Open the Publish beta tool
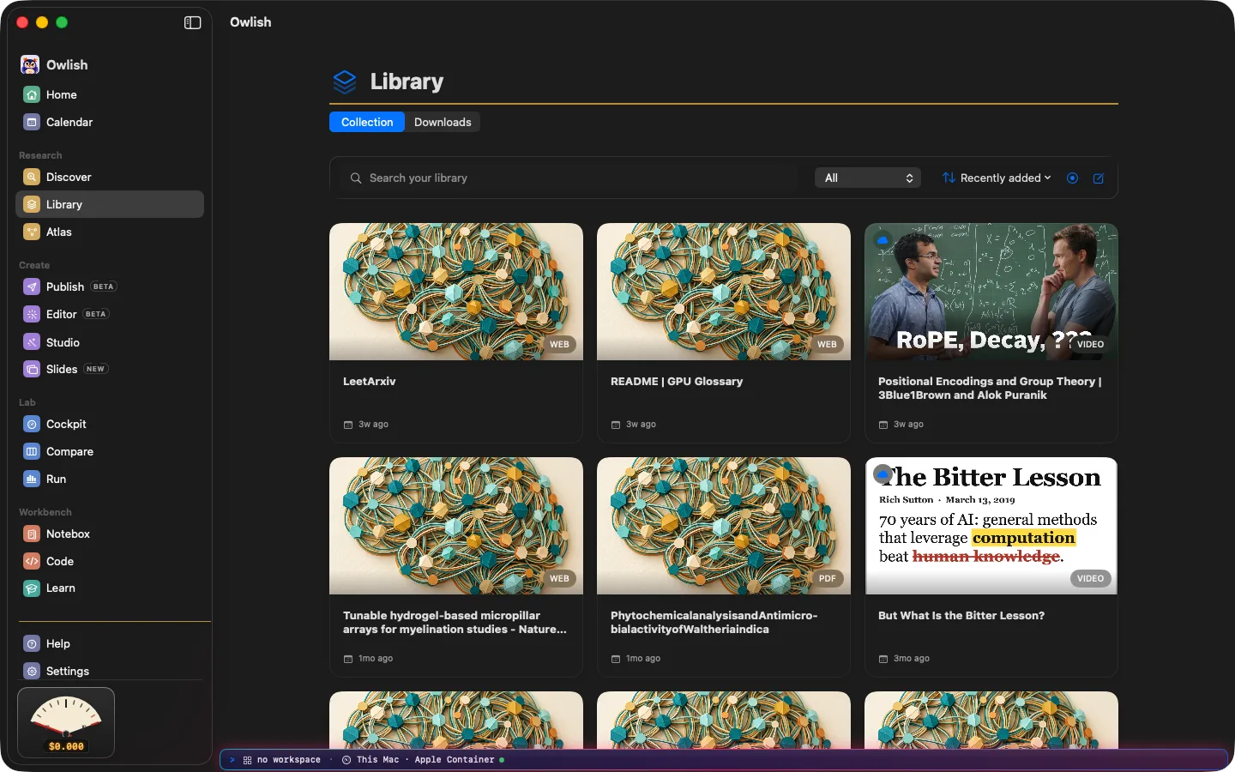The image size is (1235, 772). click(110, 286)
